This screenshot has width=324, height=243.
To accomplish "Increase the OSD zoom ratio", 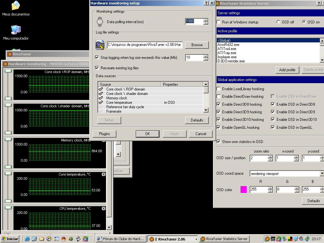I will (270, 157).
